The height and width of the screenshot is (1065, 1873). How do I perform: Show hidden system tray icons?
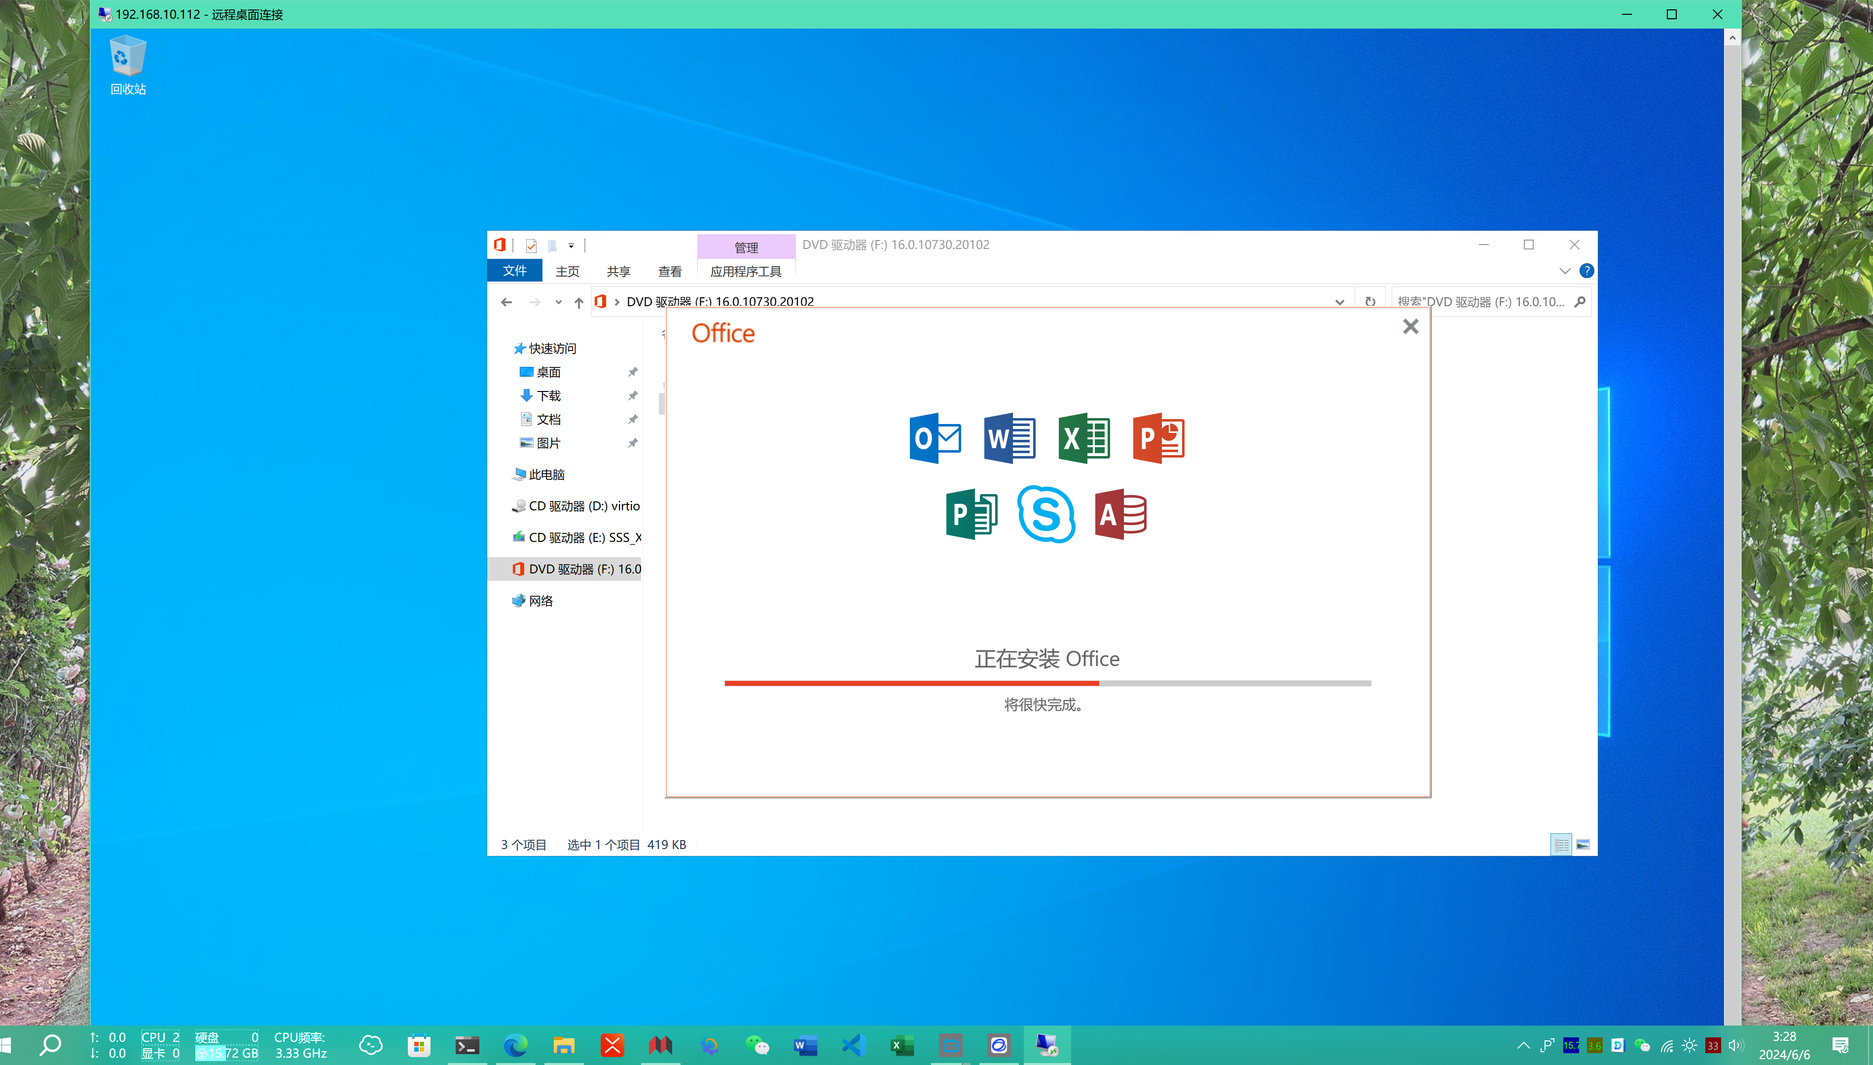pos(1523,1045)
